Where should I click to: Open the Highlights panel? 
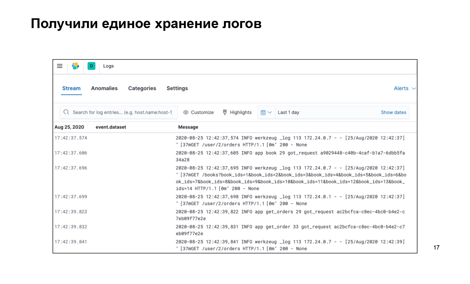(241, 112)
